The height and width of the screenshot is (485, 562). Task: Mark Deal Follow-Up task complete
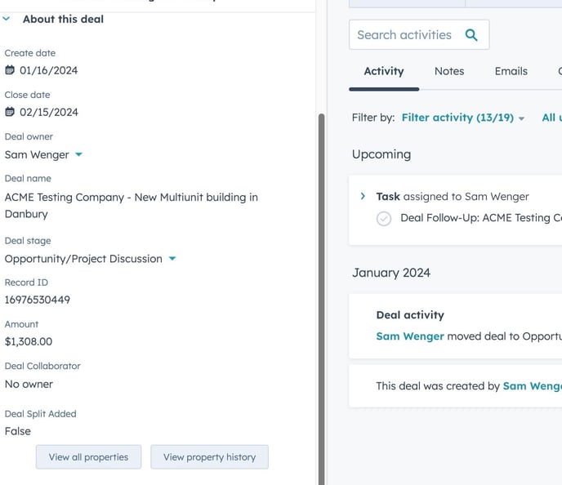click(384, 219)
